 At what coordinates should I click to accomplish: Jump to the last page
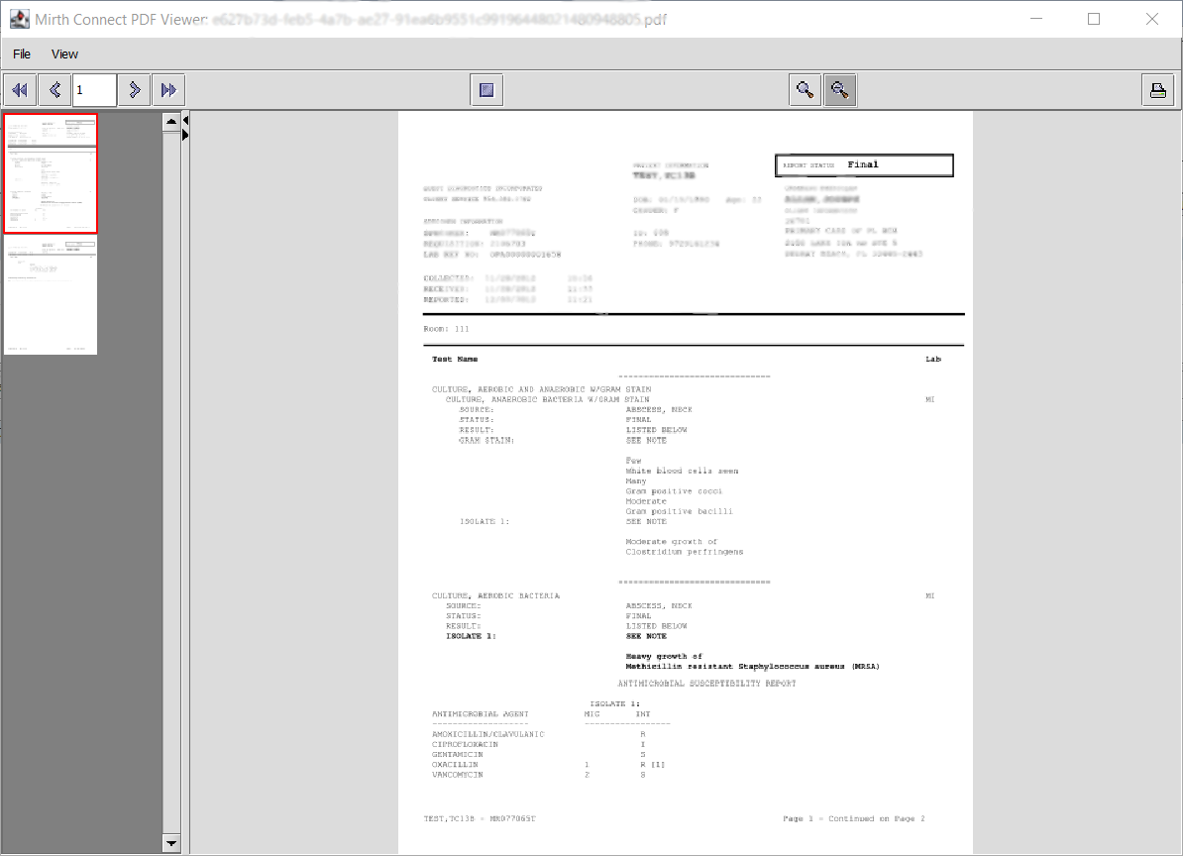click(168, 90)
